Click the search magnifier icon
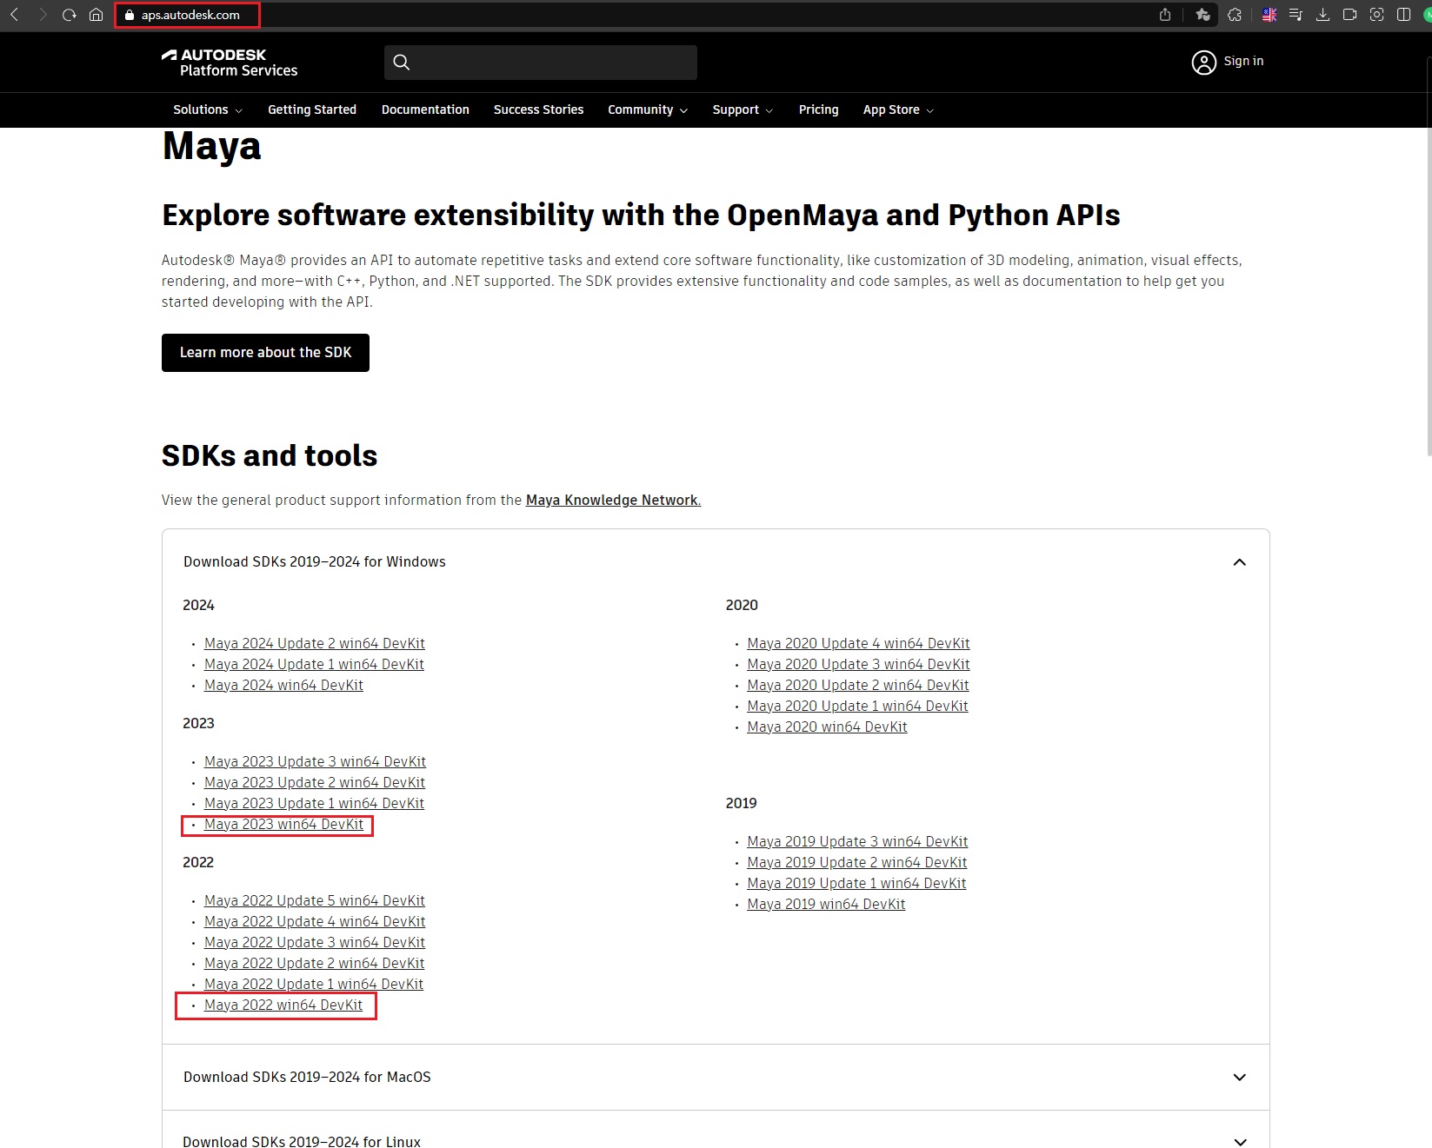1432x1148 pixels. pyautogui.click(x=402, y=62)
